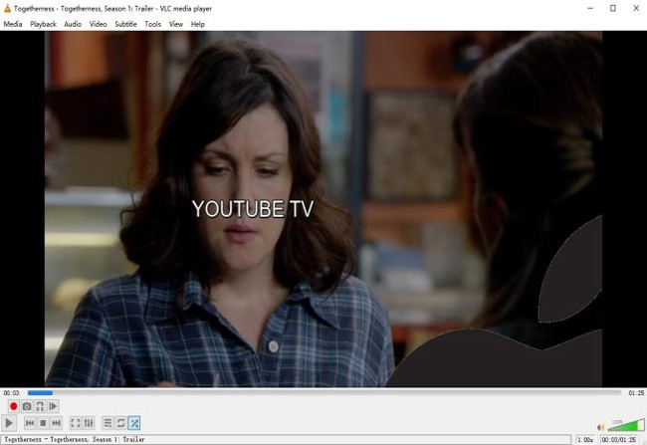Minimize the VLC window
Viewport: 647px width, 445px height.
[590, 8]
